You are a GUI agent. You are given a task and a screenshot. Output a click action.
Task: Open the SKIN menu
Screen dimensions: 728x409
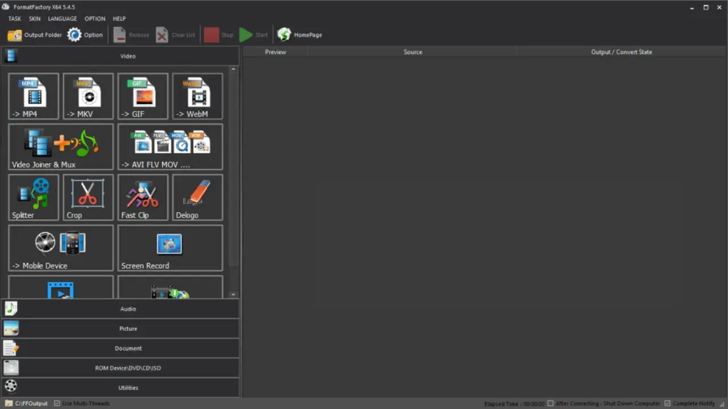[35, 19]
